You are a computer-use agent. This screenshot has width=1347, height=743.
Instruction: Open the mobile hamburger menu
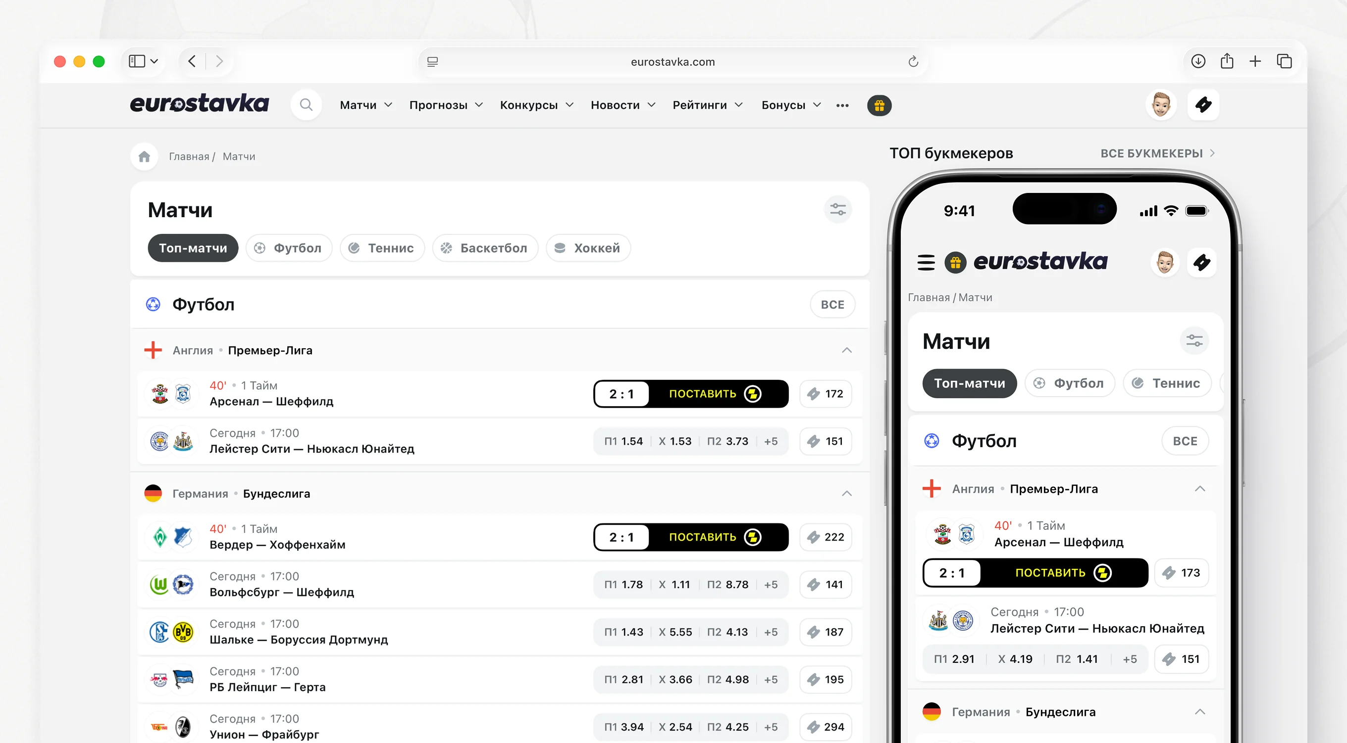(x=926, y=262)
